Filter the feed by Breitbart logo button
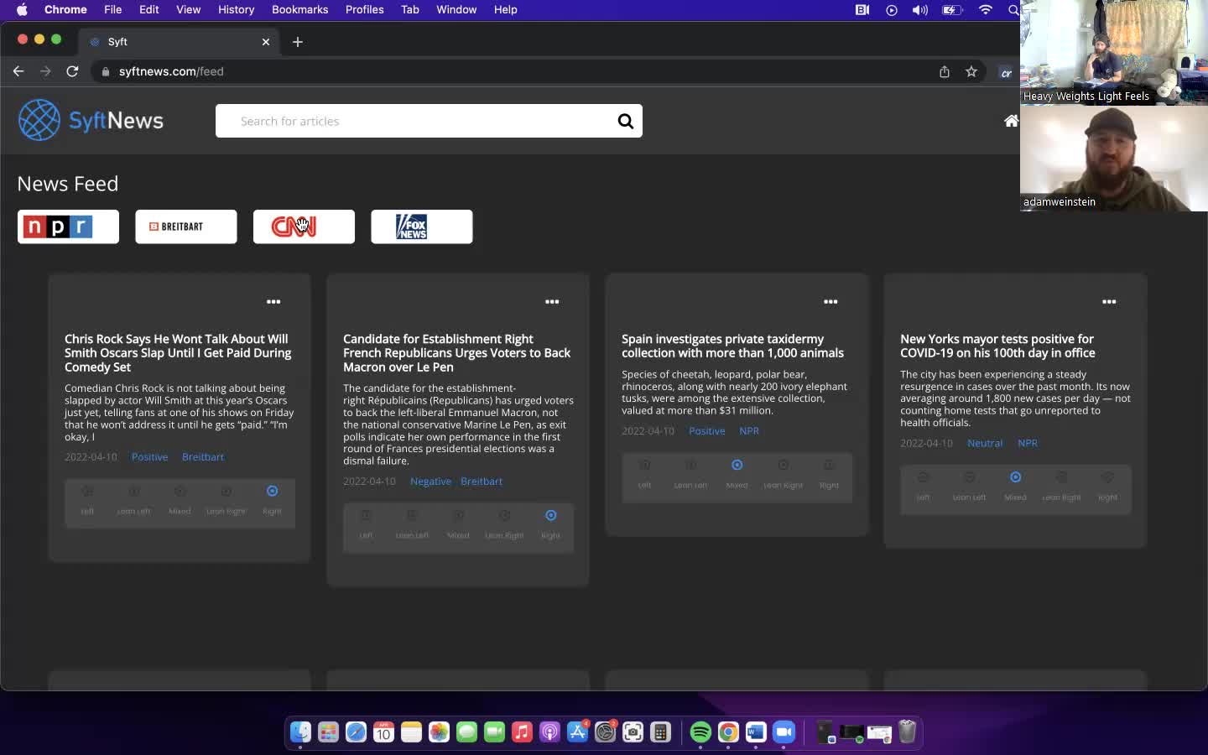1208x755 pixels. (x=186, y=226)
